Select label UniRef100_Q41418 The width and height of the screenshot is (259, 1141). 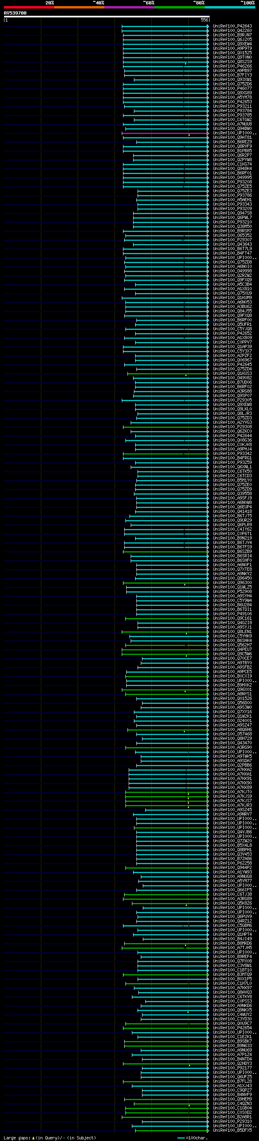pyautogui.click(x=232, y=512)
